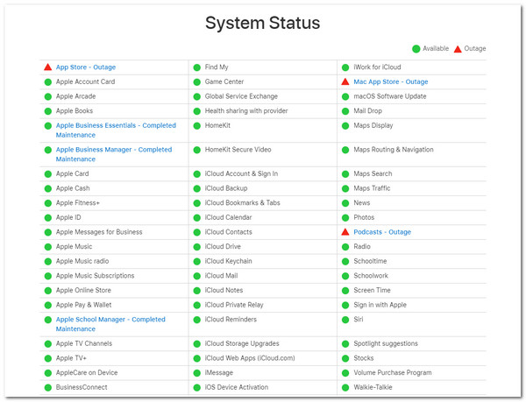This screenshot has height=402, width=526.
Task: Click the green status dot beside Apple Books
Action: coord(48,111)
